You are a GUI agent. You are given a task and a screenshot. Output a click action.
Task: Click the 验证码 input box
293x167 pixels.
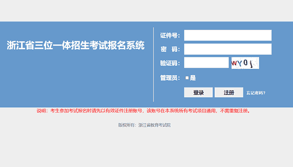tap(206, 63)
